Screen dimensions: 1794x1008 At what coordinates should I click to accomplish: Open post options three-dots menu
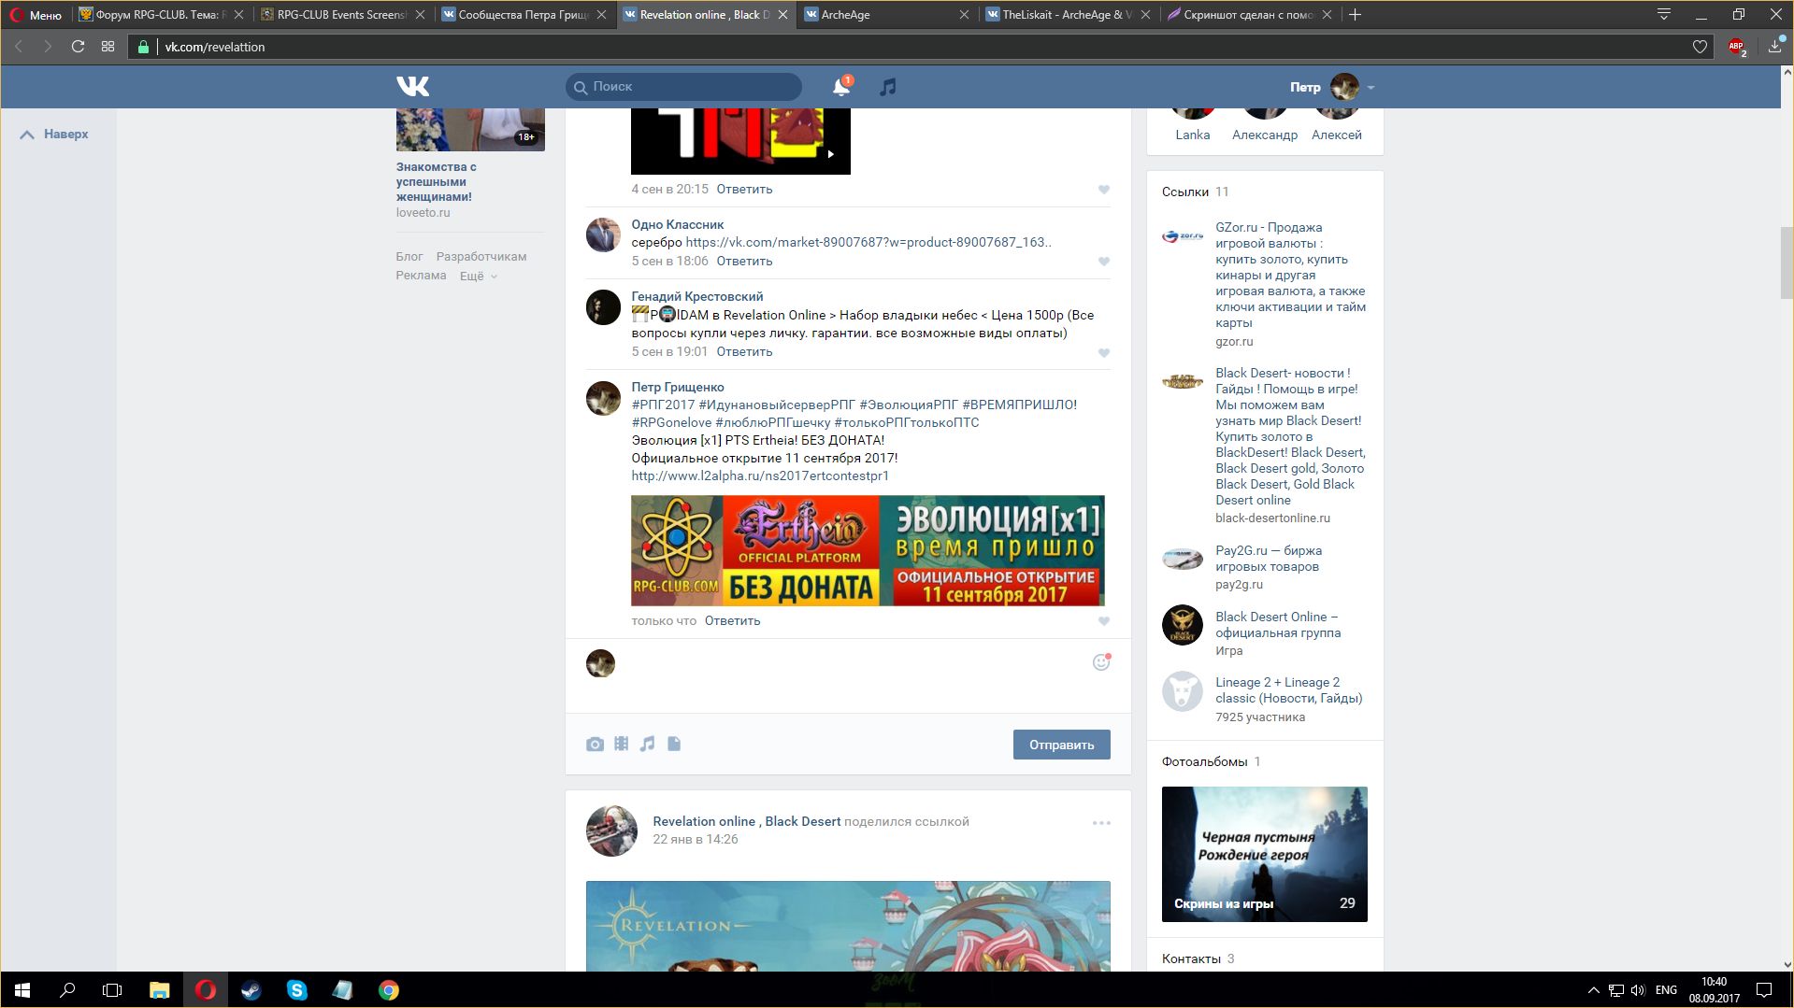(x=1101, y=823)
